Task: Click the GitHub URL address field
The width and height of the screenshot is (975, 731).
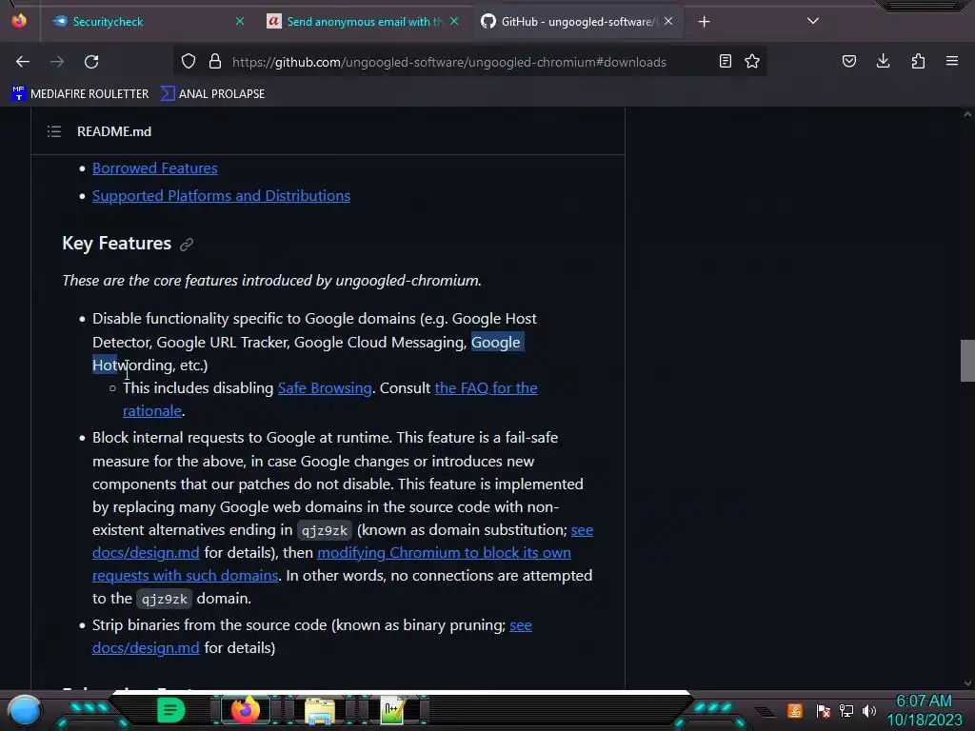Action: pos(449,62)
